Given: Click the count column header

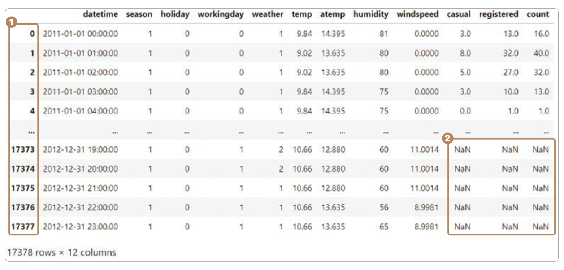Looking at the screenshot, I should point(538,15).
